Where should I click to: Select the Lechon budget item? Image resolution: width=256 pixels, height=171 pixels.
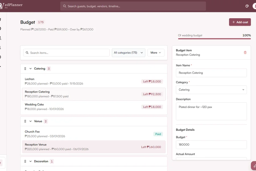[94, 81]
